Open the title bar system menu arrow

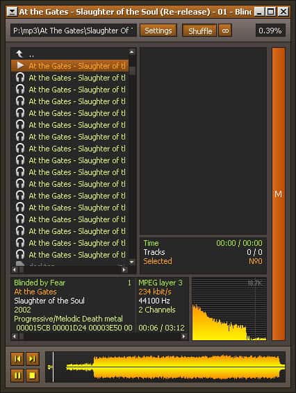tap(12, 12)
